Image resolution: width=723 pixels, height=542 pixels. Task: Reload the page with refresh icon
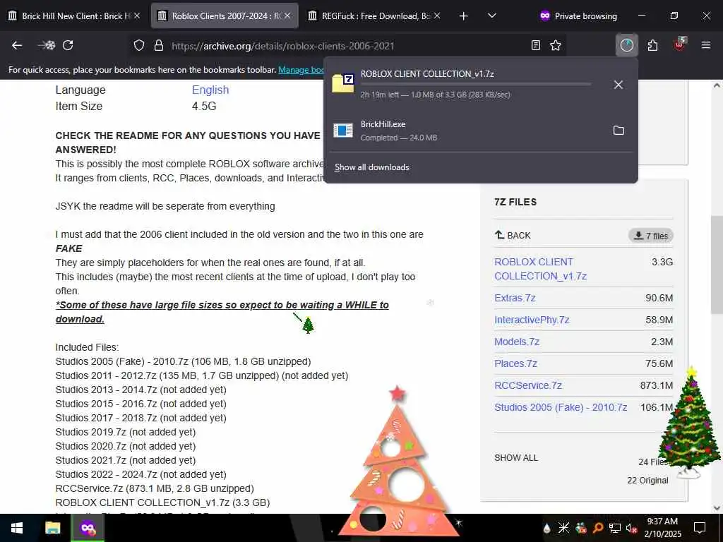coord(68,45)
